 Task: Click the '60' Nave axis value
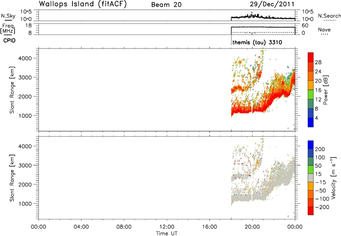(305, 26)
